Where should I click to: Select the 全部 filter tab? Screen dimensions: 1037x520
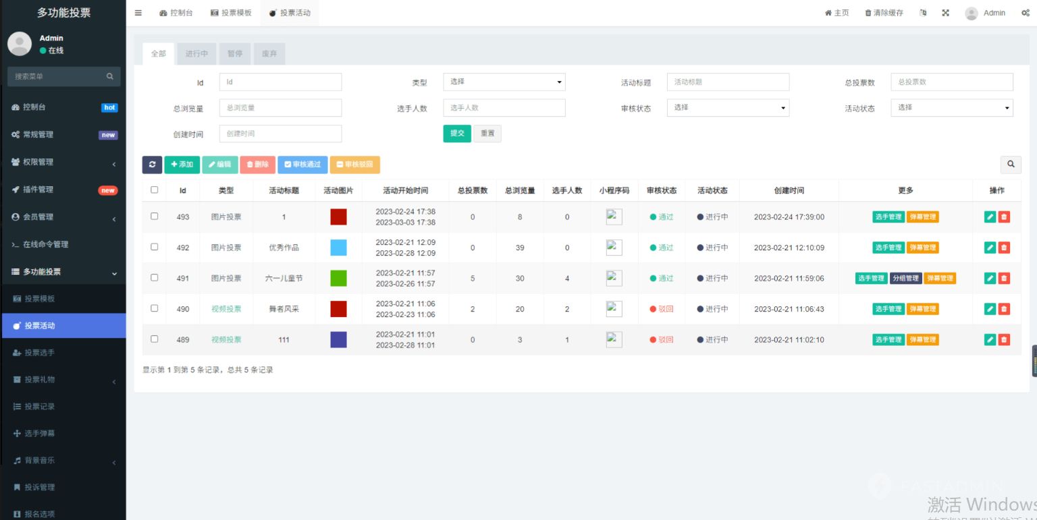pos(158,54)
